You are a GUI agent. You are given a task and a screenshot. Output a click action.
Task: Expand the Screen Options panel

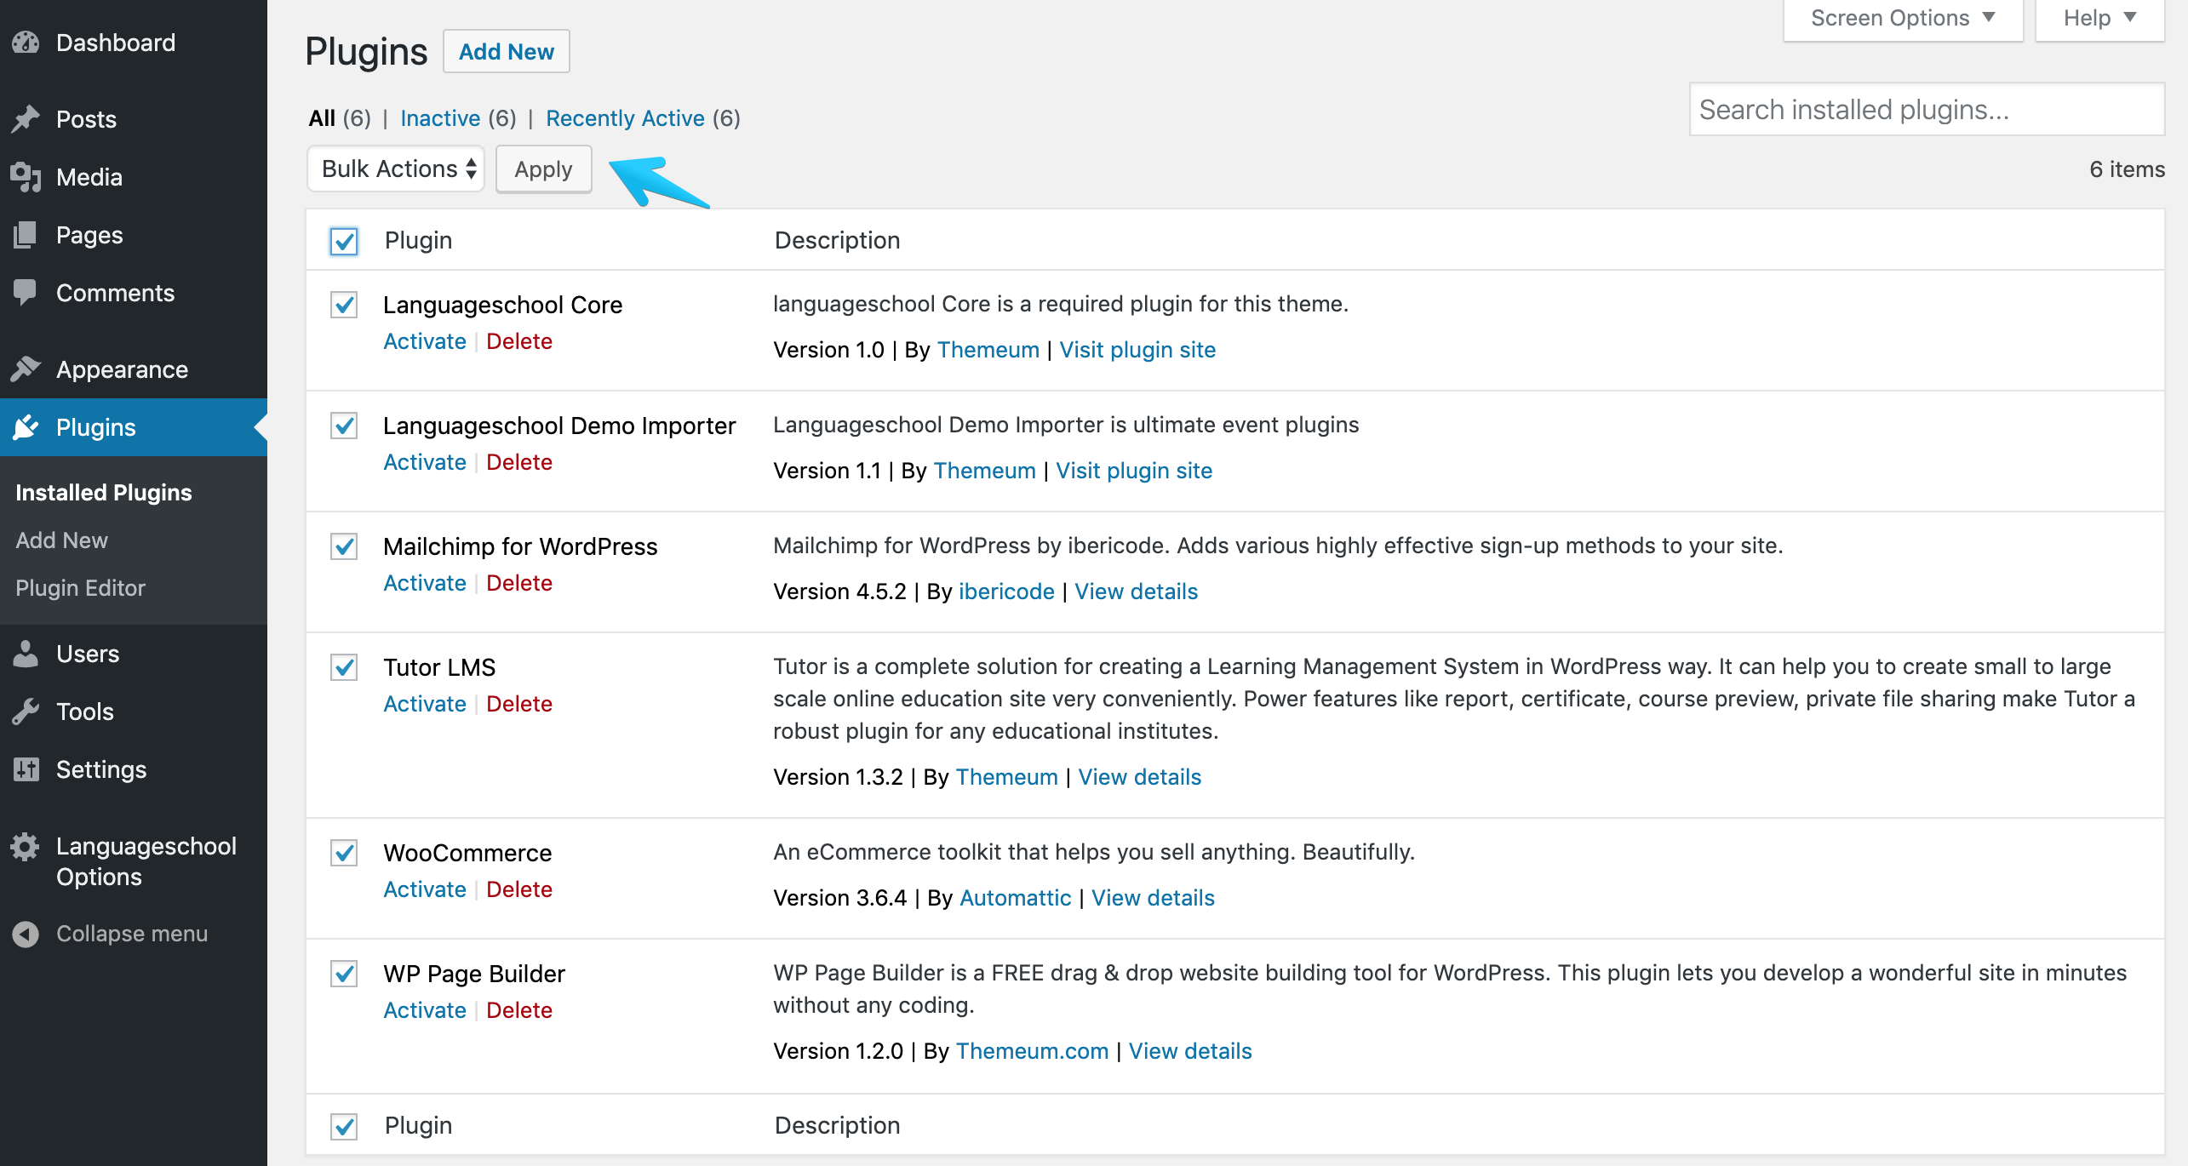point(1903,19)
